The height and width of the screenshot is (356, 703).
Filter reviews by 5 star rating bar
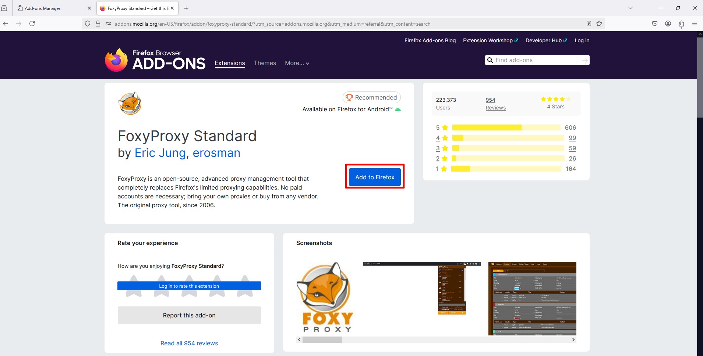506,127
